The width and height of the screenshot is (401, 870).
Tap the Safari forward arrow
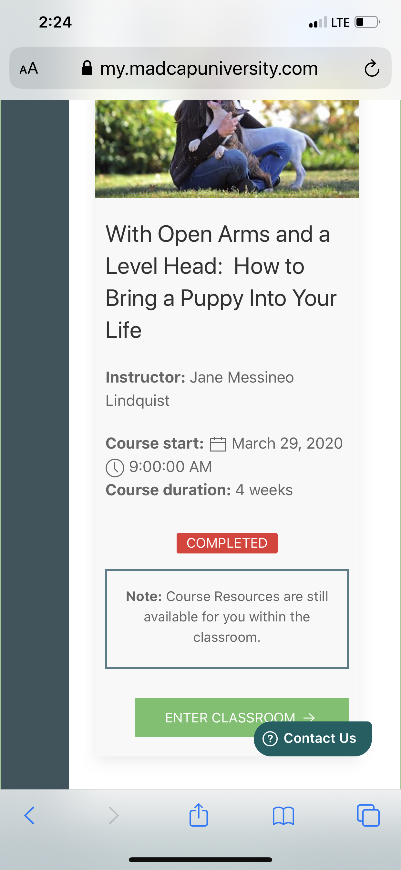coord(114,816)
